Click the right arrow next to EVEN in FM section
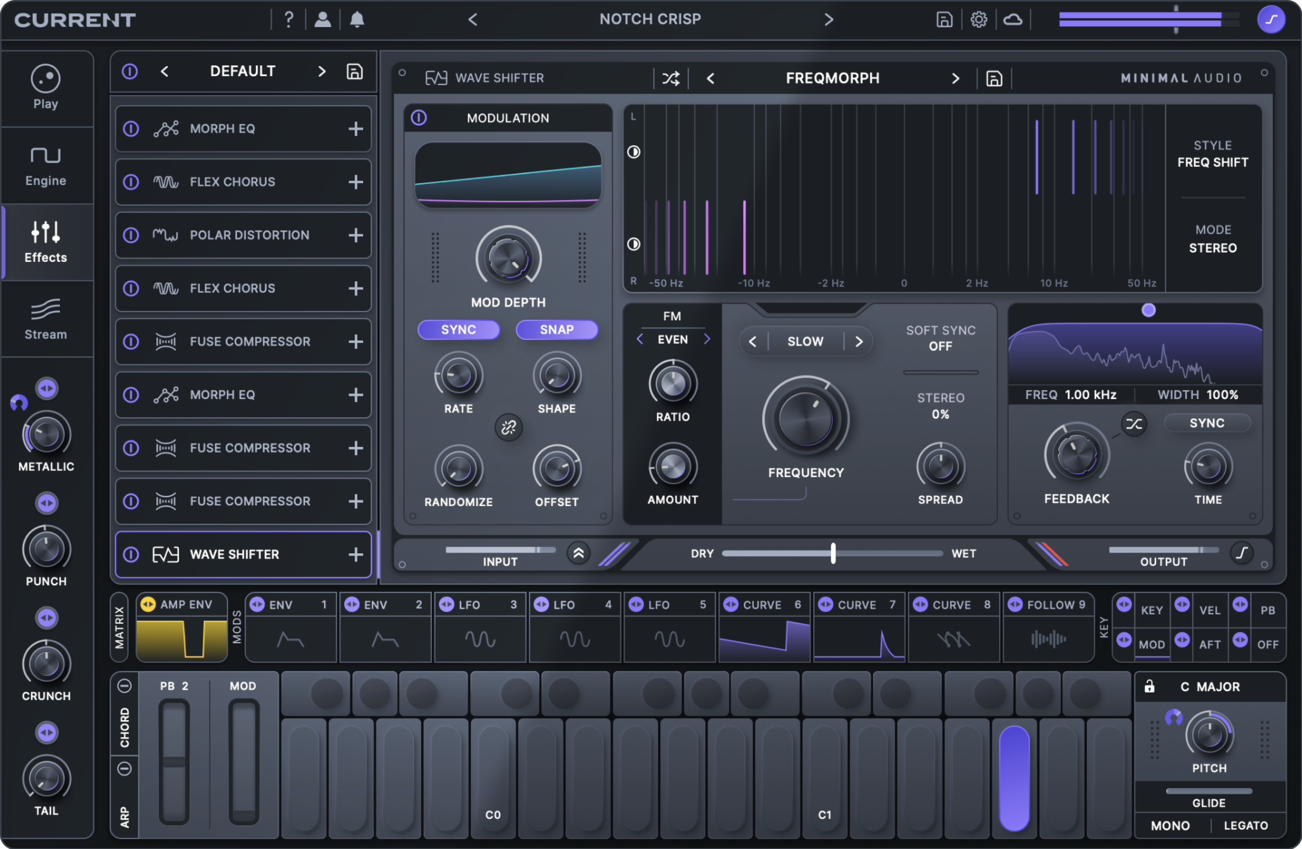The image size is (1302, 849). (x=707, y=340)
